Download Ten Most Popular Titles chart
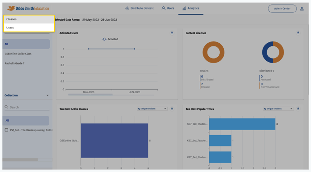This screenshot has height=172, width=311. (x=298, y=109)
